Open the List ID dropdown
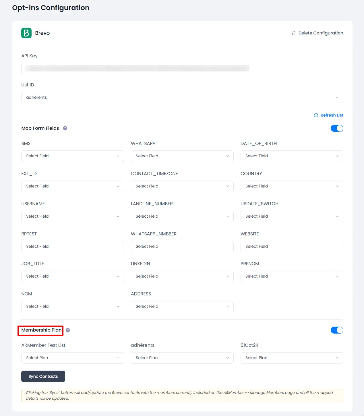Image resolution: width=364 pixels, height=416 pixels. click(182, 98)
